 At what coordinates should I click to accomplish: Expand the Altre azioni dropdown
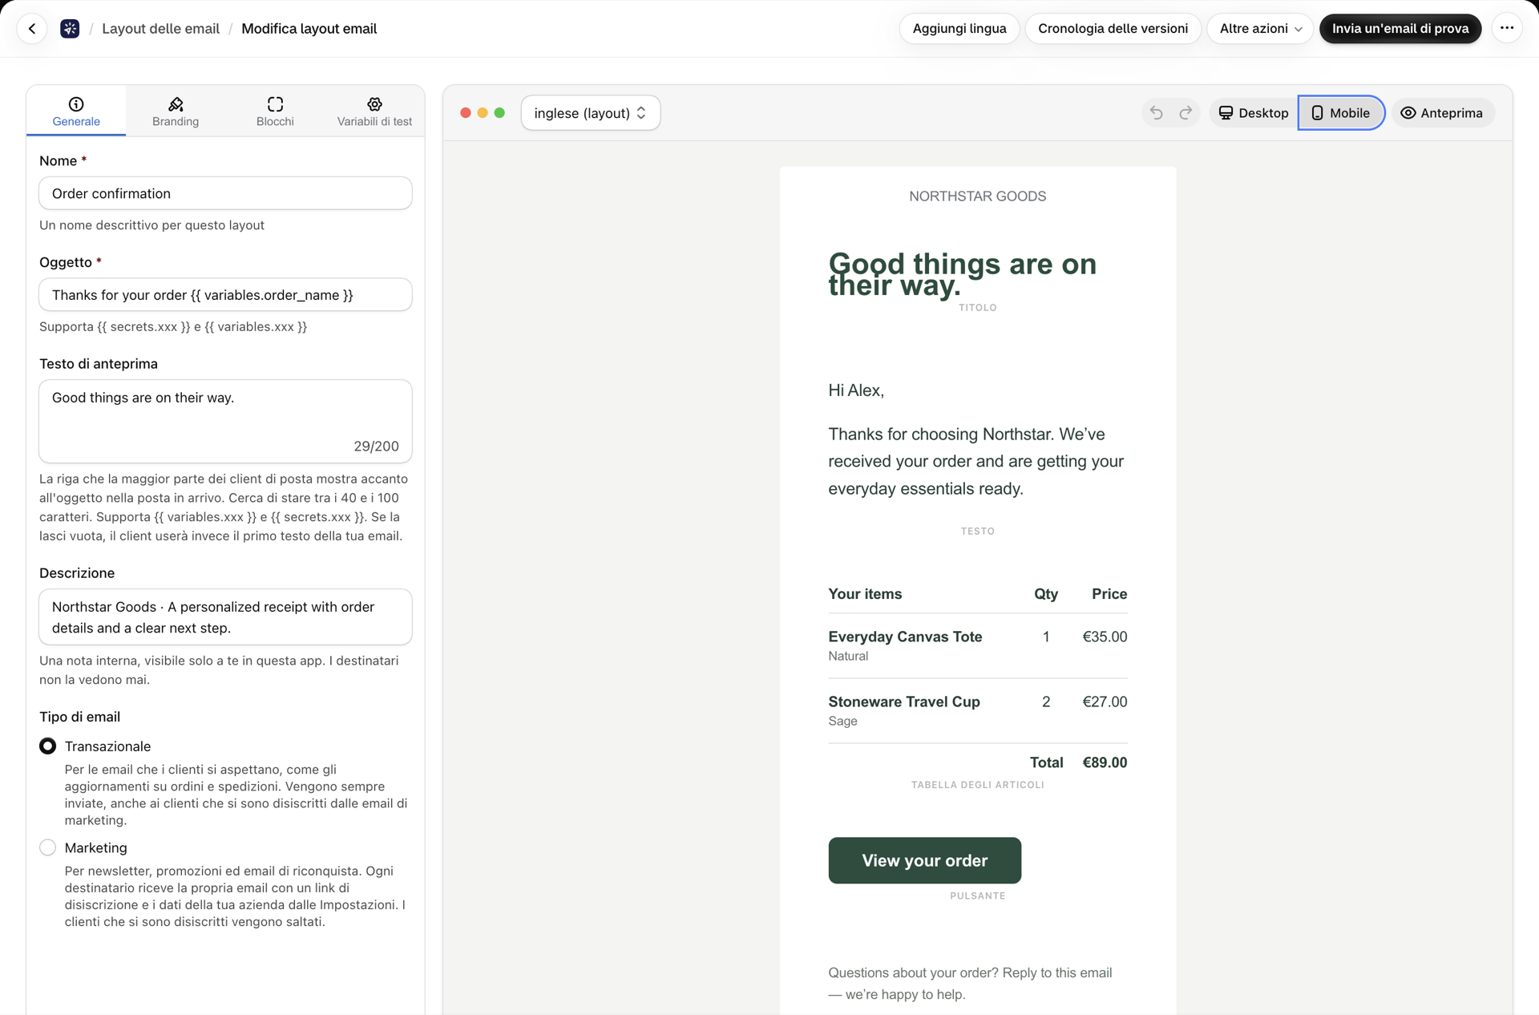pyautogui.click(x=1260, y=29)
